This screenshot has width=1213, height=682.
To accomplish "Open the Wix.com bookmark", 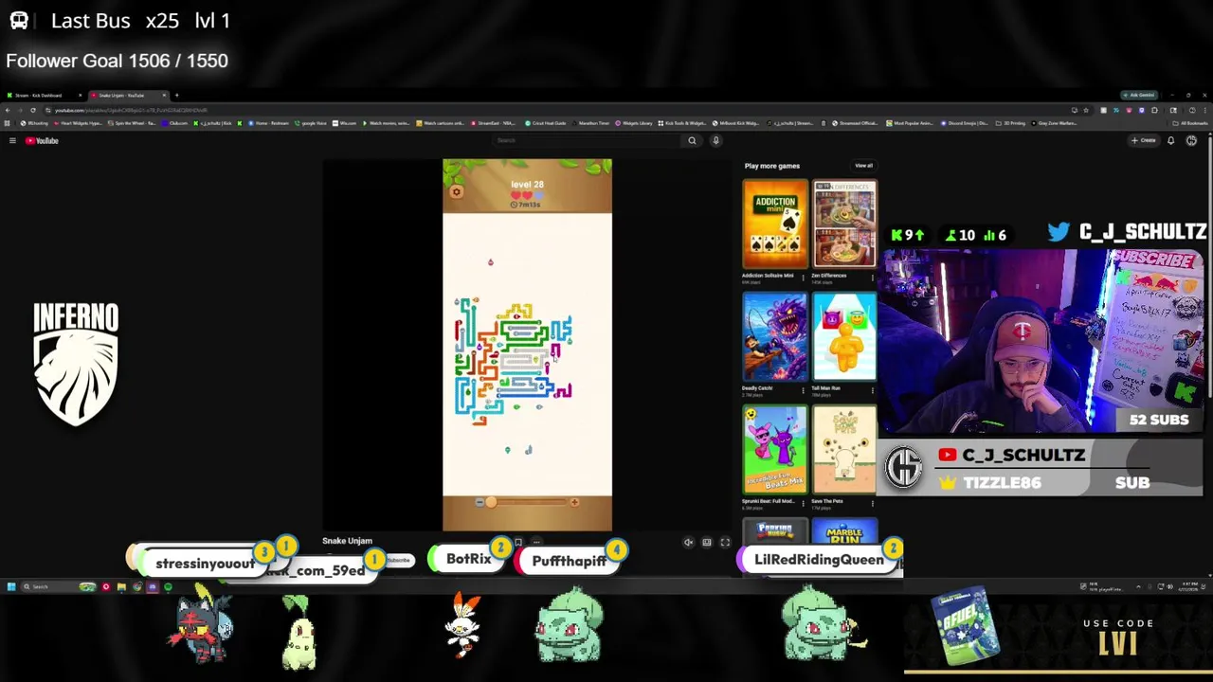I will pyautogui.click(x=345, y=123).
